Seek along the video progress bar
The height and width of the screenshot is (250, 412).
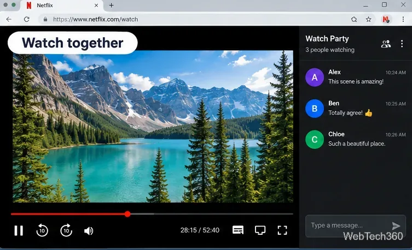coord(152,214)
